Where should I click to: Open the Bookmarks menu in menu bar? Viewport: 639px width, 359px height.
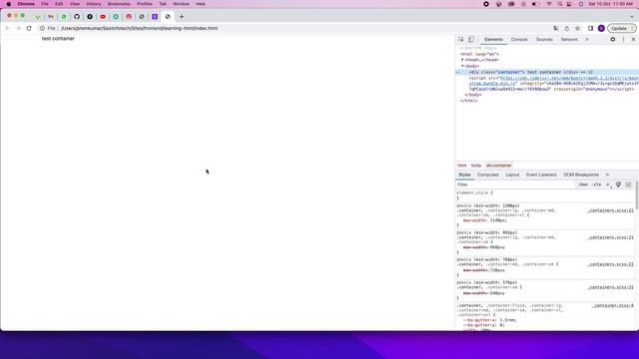point(119,4)
